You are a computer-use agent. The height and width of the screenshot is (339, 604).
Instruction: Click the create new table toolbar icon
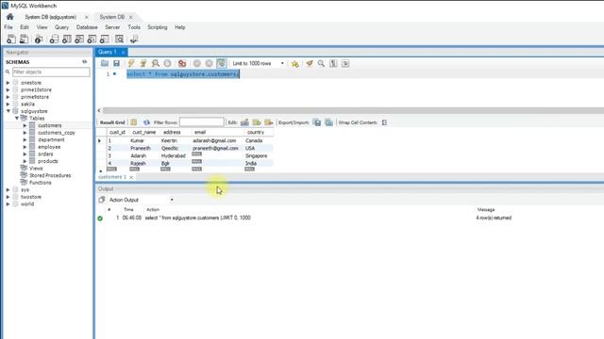(x=67, y=39)
